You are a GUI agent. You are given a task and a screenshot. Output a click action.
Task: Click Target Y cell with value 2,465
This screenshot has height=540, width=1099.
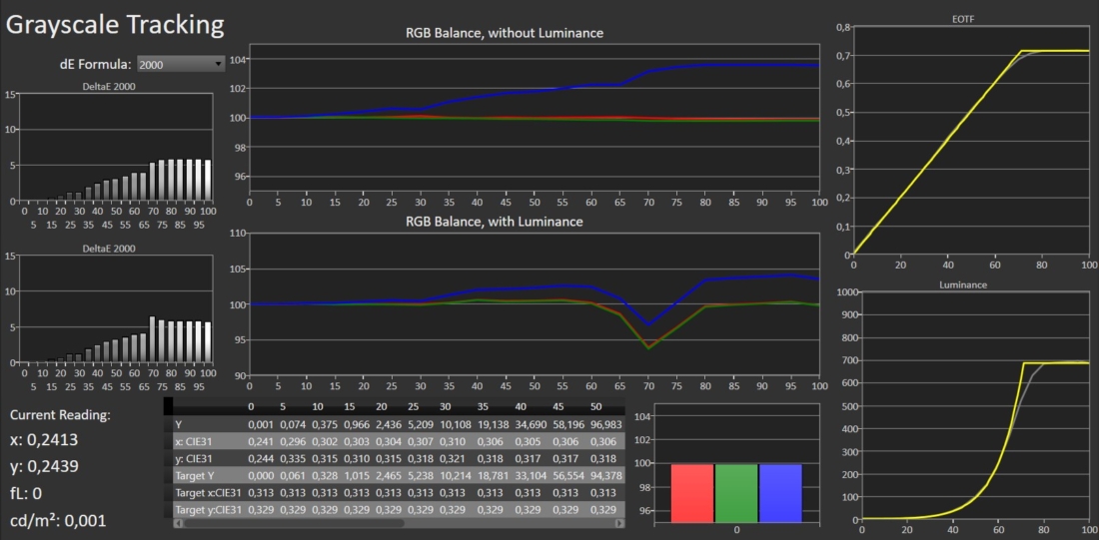tap(391, 476)
